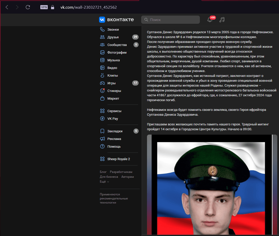The width and height of the screenshot is (279, 236).
Task: Open the Реклама sidebar entry
Action: click(114, 139)
